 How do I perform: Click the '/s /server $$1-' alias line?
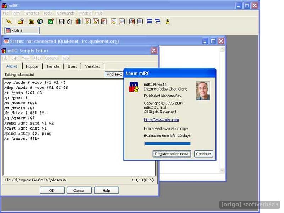click(22, 138)
